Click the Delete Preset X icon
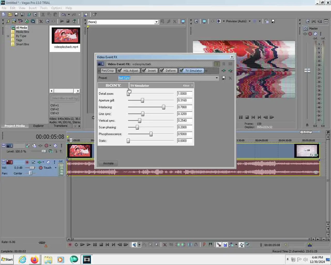Screen dimensions: 331x265 point(230,78)
